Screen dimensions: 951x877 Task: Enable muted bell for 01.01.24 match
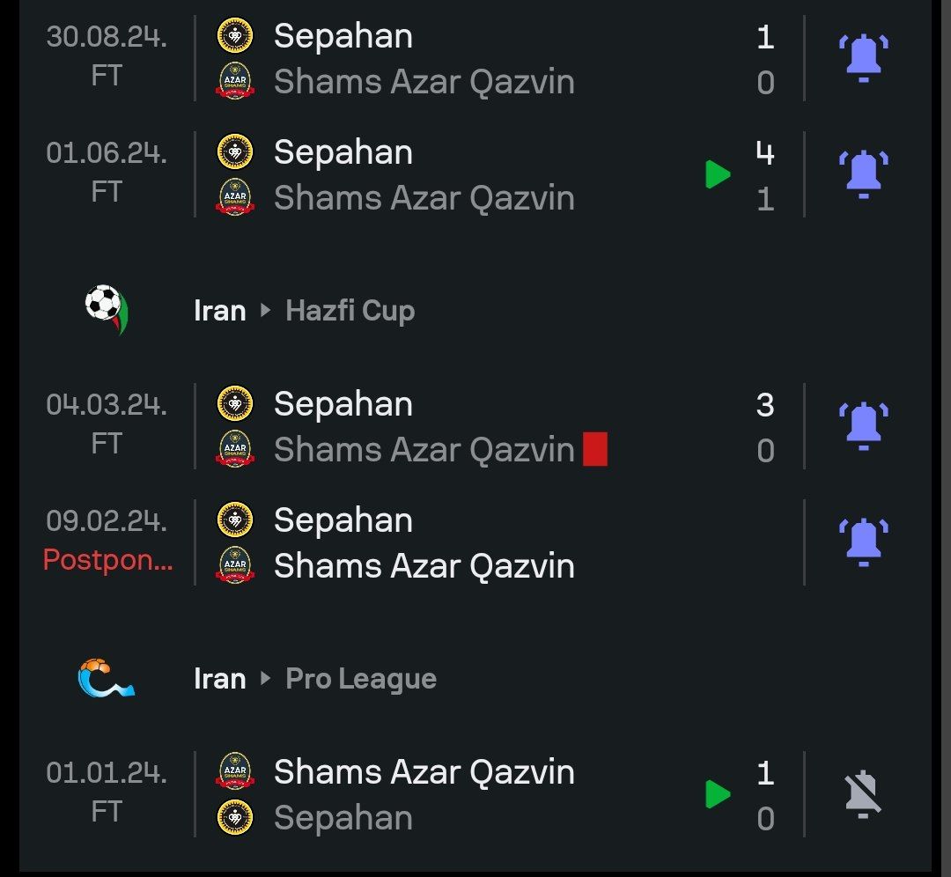pyautogui.click(x=863, y=794)
